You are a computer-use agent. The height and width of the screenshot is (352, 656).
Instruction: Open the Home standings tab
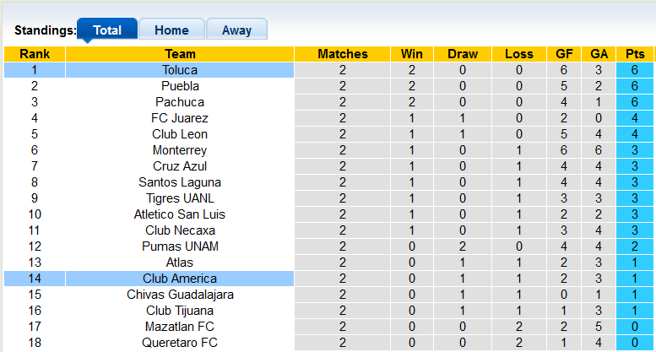point(171,30)
